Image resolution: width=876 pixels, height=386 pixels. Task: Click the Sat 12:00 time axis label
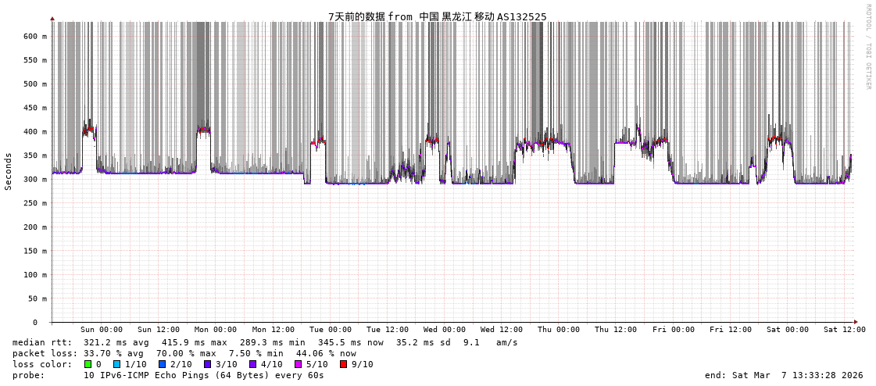point(844,330)
